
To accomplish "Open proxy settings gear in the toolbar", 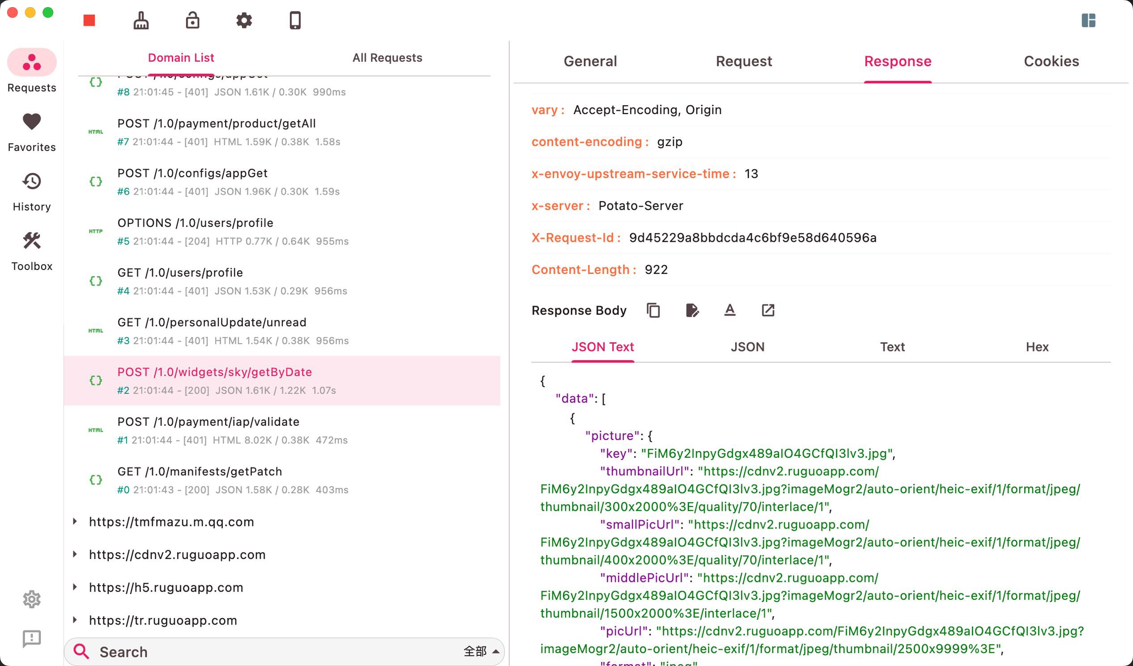I will [x=244, y=20].
